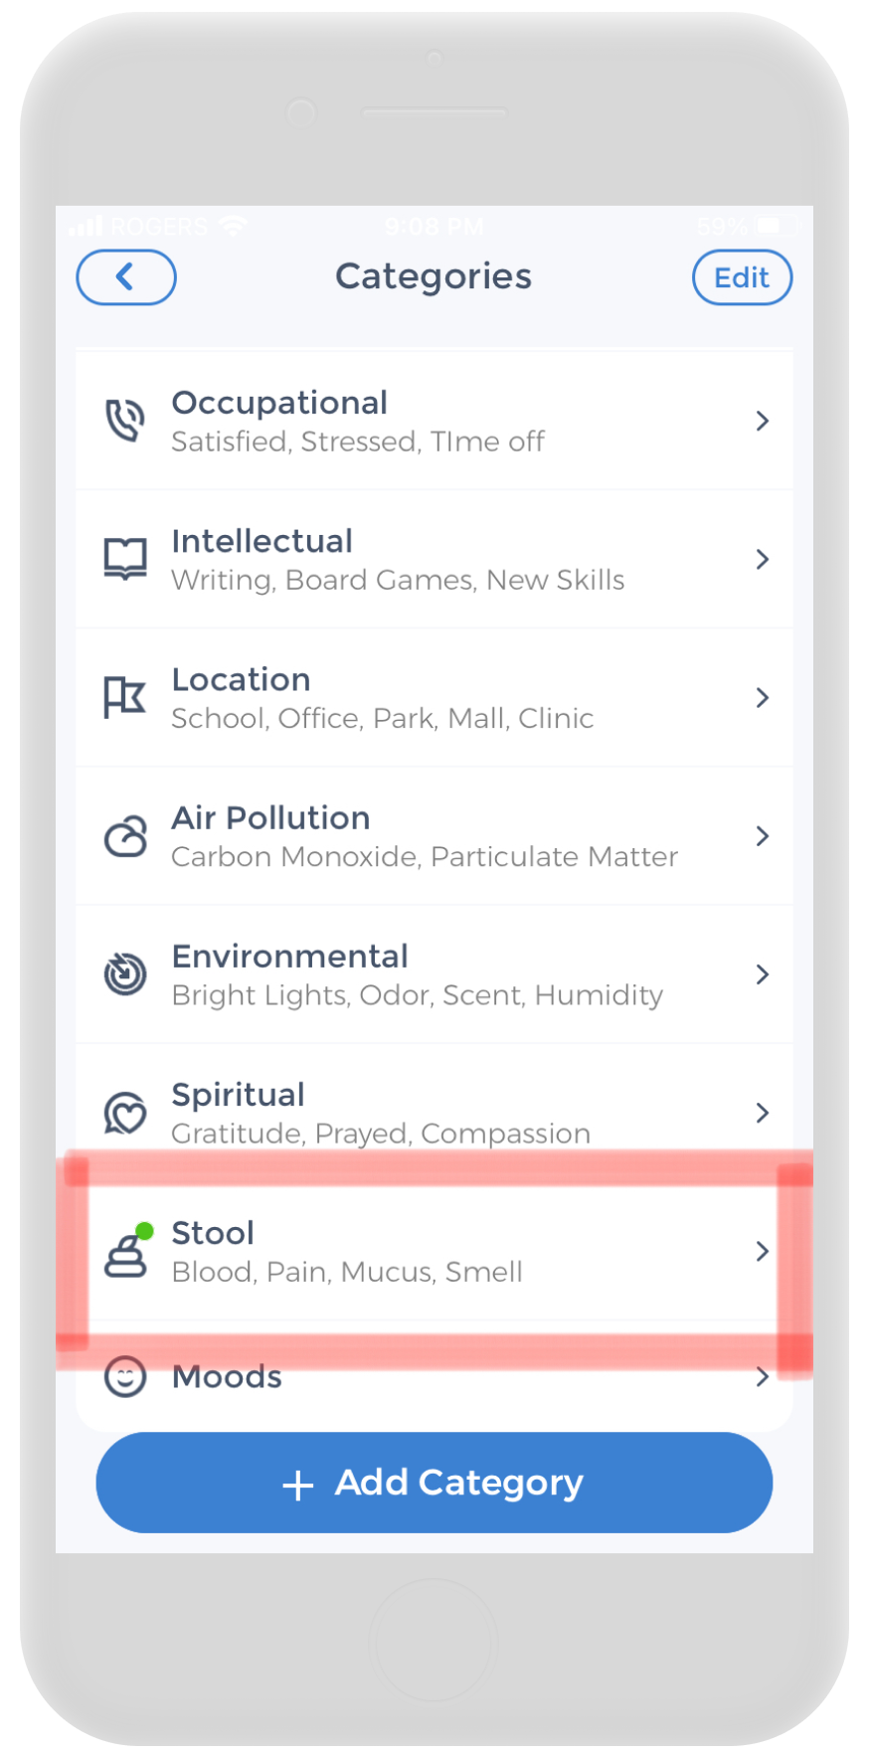The image size is (869, 1758).
Task: Open the Environmental category chevron
Action: pos(763,973)
